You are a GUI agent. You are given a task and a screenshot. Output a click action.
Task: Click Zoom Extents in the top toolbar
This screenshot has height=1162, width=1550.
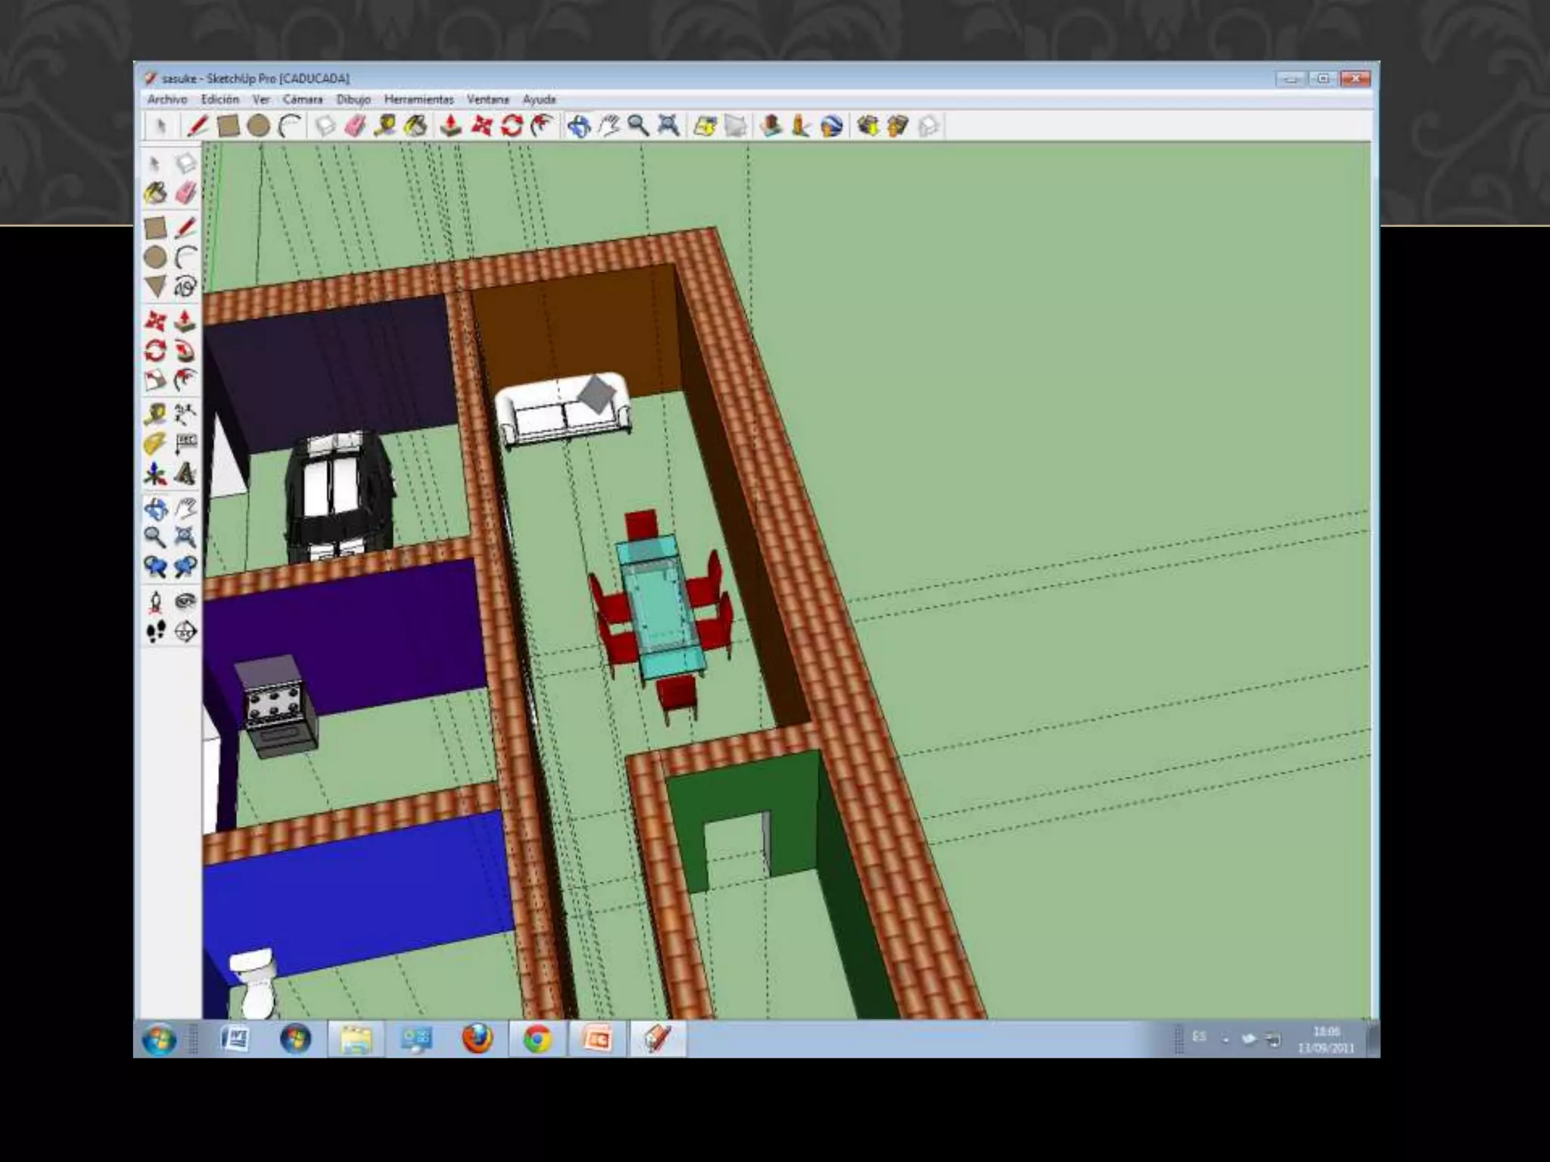click(668, 126)
